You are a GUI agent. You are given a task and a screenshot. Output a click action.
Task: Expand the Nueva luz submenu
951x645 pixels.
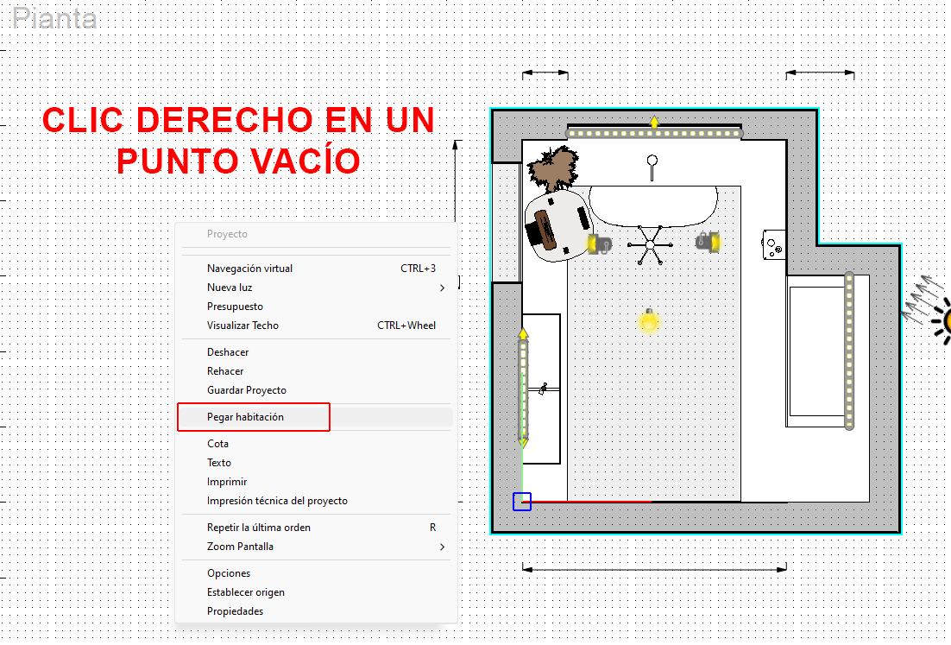coord(442,288)
